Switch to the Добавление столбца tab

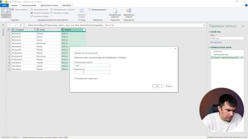[49, 5]
